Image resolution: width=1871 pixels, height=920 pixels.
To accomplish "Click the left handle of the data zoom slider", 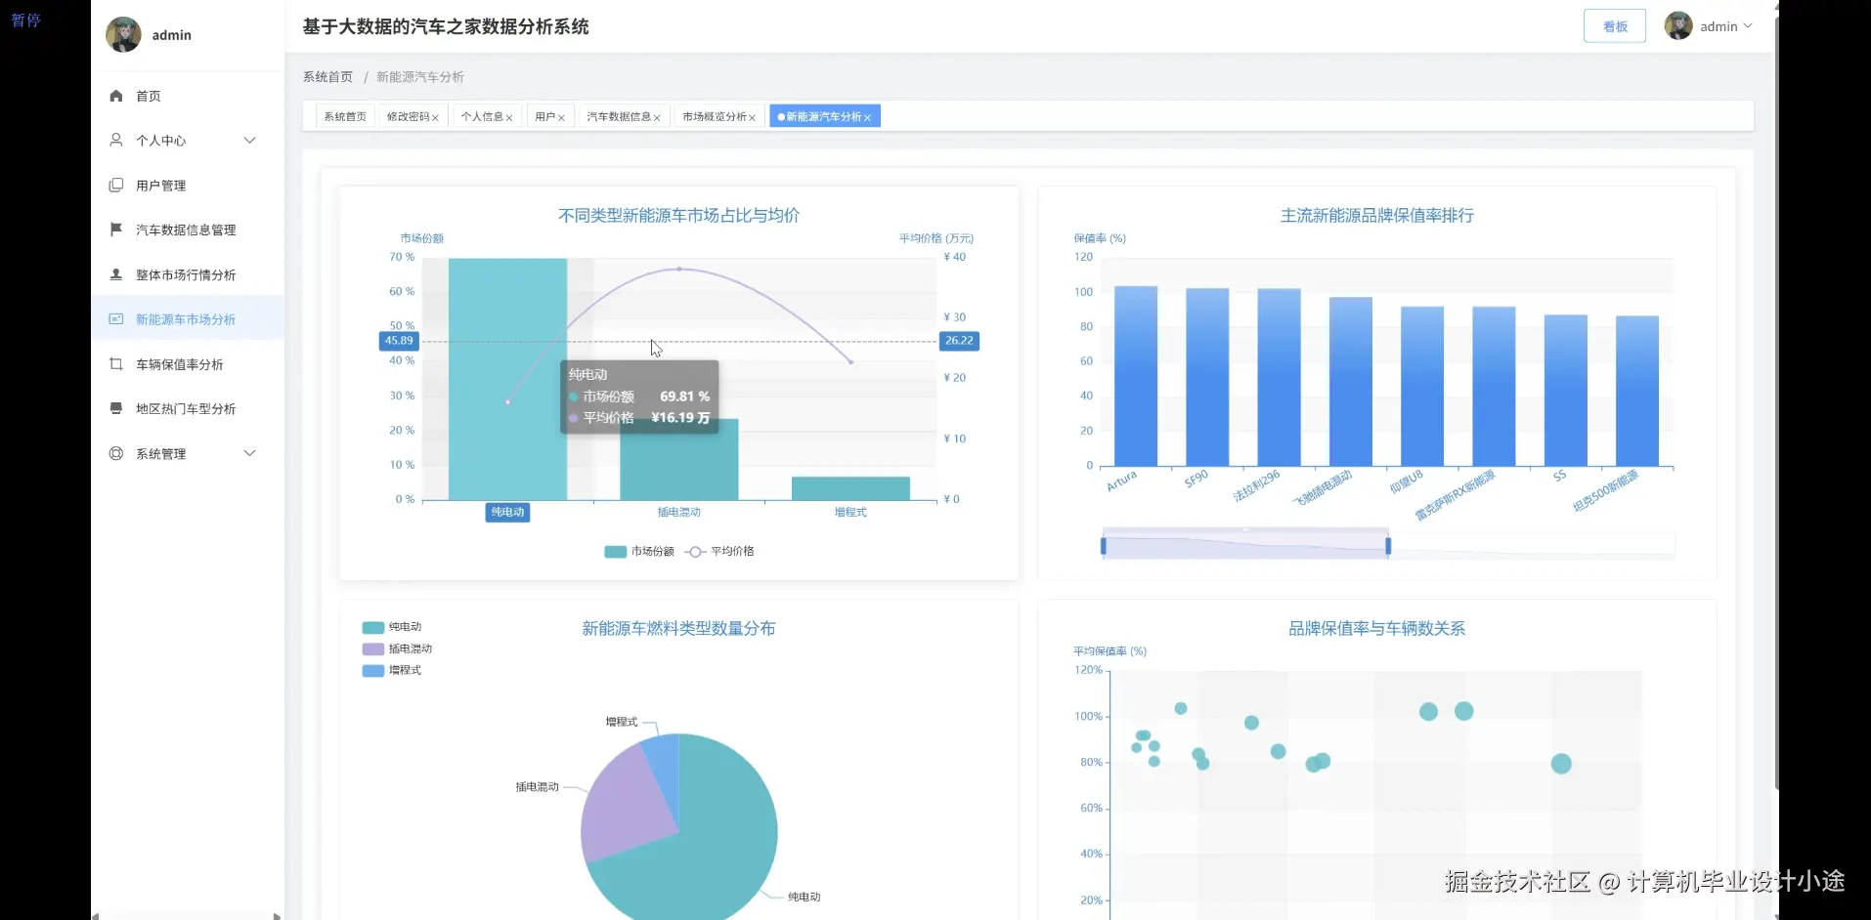I will (x=1104, y=546).
